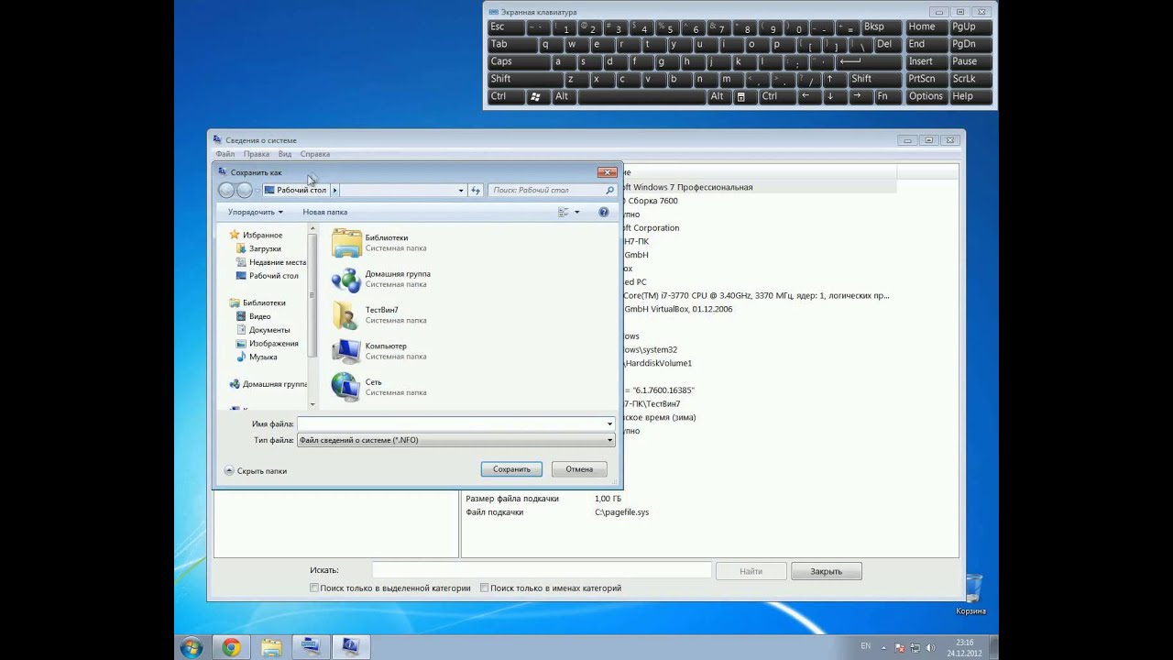Viewport: 1173px width, 660px height.
Task: Select the Компьютер icon in file list
Action: [346, 351]
